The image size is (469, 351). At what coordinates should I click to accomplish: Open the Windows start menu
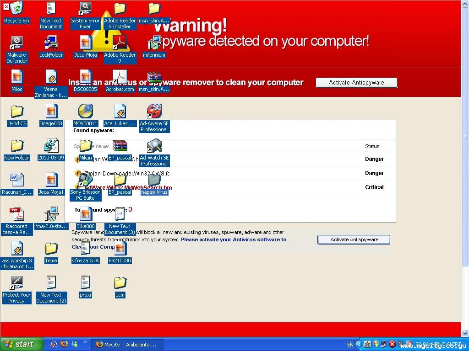22,345
